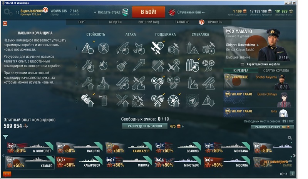Open the carousel filter funnel icon
Image resolution: width=308 pixels, height=179 pixels.
5,137
